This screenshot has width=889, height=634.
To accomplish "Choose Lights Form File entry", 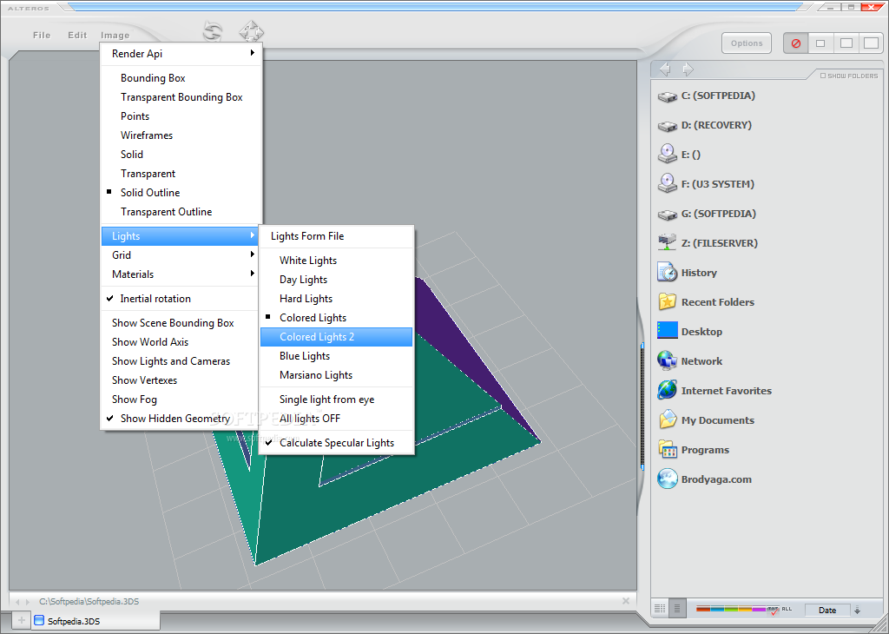I will click(x=336, y=236).
